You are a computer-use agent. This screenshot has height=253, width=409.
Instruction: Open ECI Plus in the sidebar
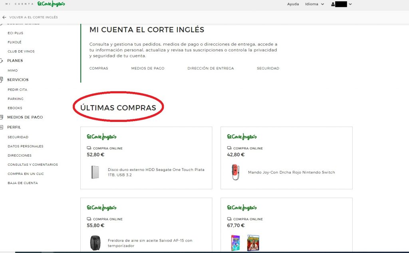pos(16,33)
